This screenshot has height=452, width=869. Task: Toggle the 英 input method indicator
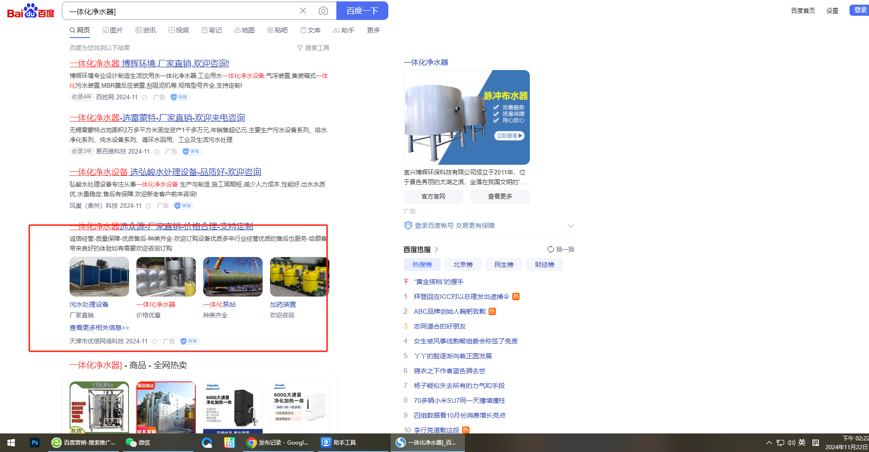coord(802,442)
